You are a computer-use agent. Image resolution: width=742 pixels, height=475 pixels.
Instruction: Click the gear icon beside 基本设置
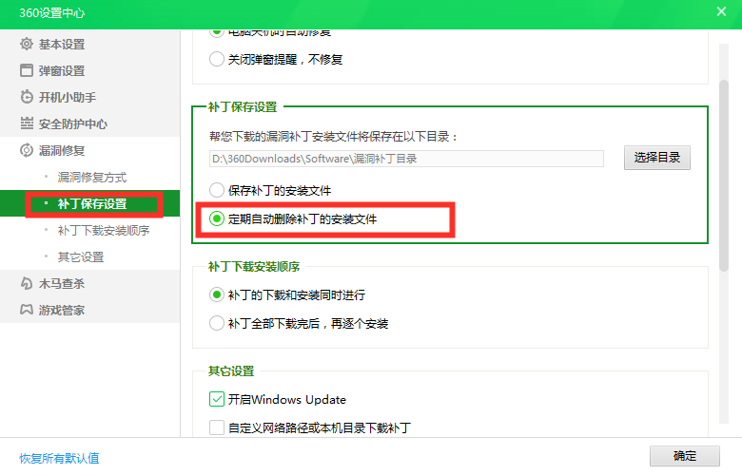(x=27, y=44)
